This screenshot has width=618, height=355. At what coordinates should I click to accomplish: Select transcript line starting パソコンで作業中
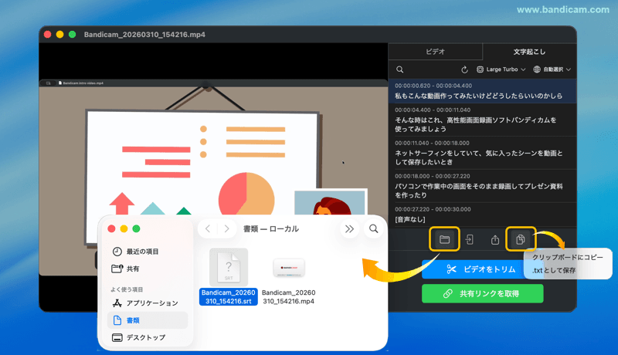point(482,186)
